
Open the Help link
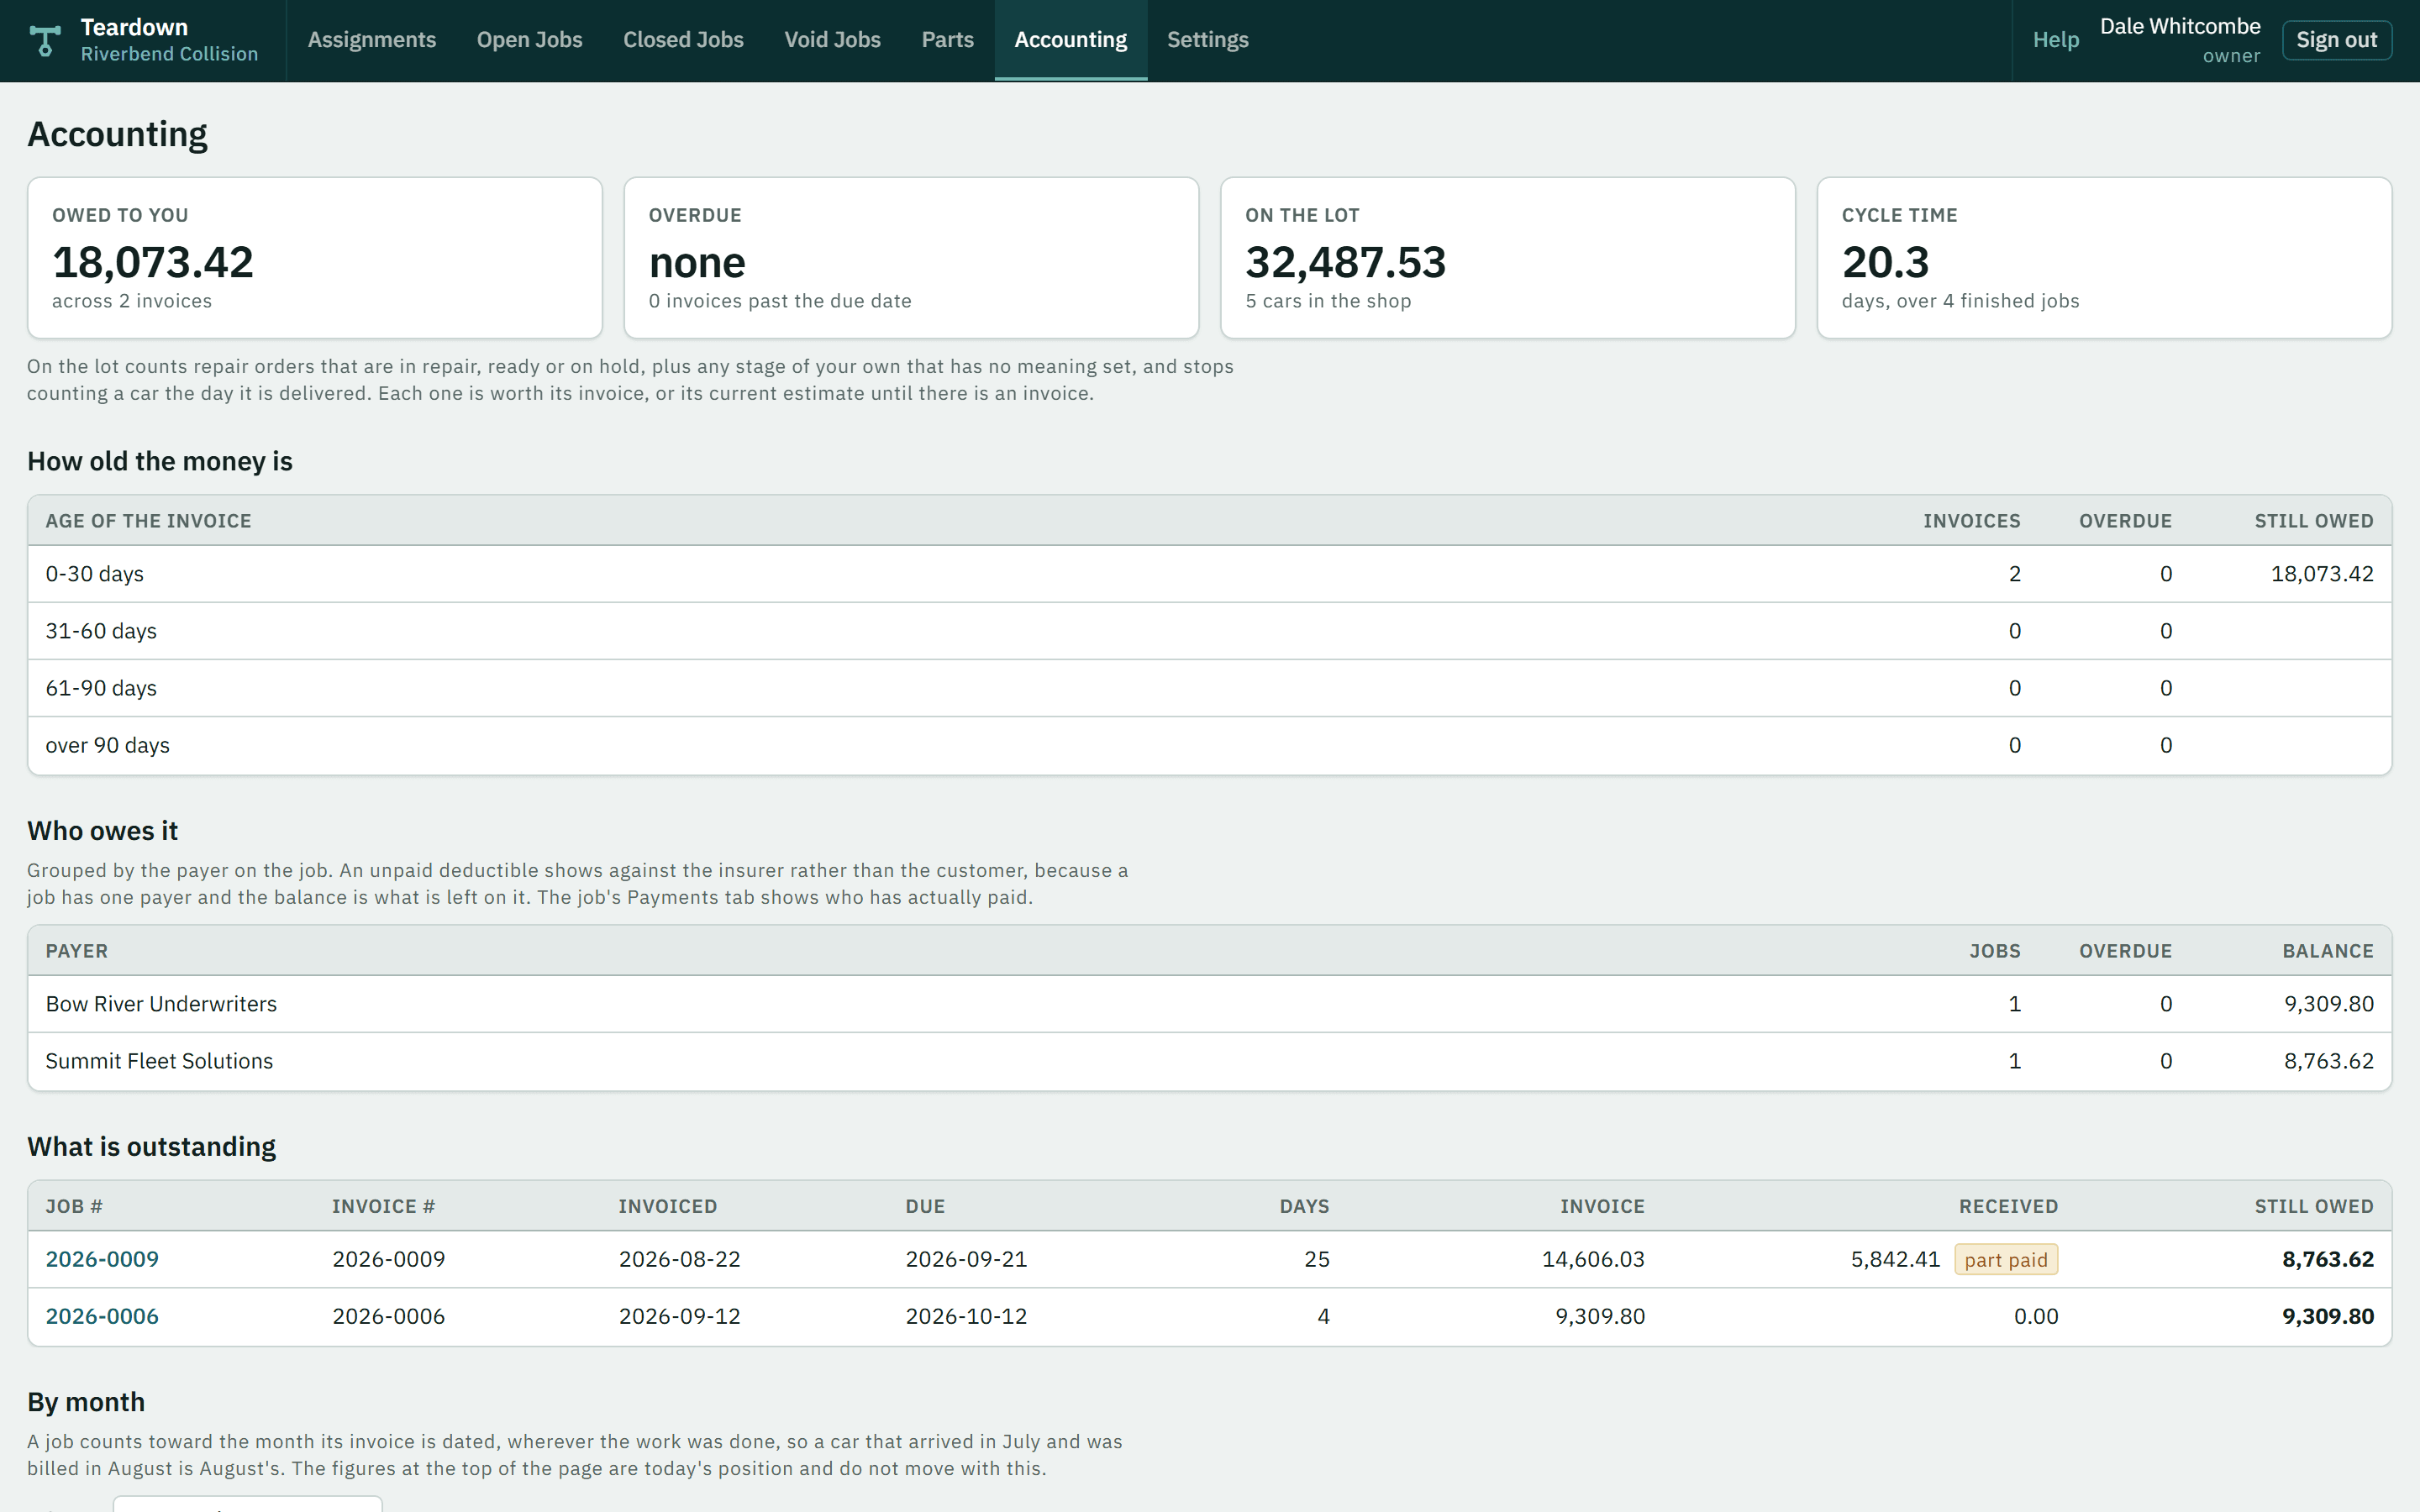(x=2055, y=40)
